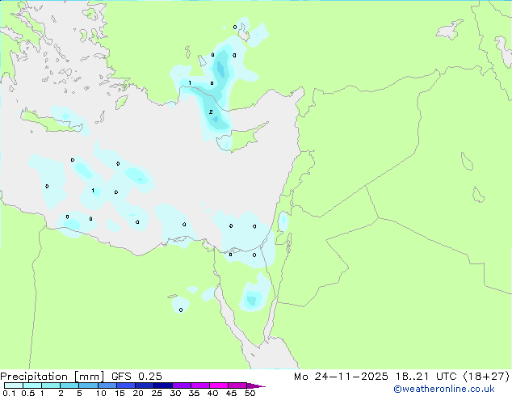
Task: Pick the 10–15 mm legend color swatch
Action: [x=107, y=385]
